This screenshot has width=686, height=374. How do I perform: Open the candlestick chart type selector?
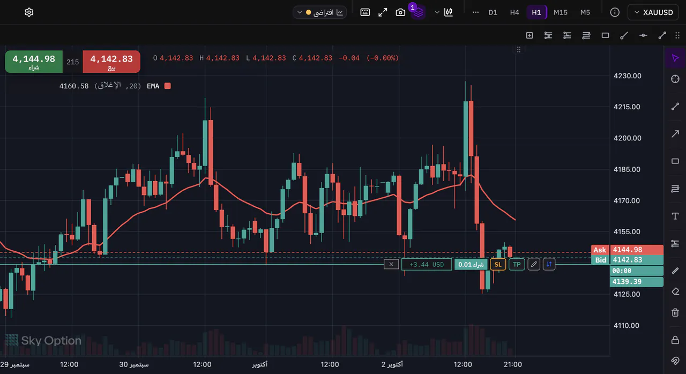pyautogui.click(x=449, y=12)
